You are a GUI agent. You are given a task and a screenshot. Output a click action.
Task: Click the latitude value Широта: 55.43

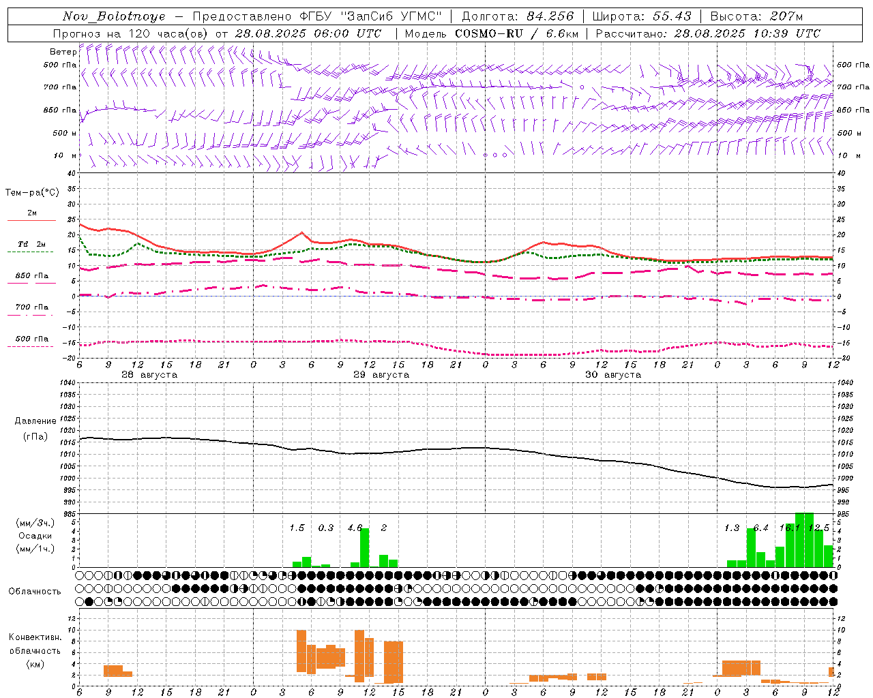point(642,16)
